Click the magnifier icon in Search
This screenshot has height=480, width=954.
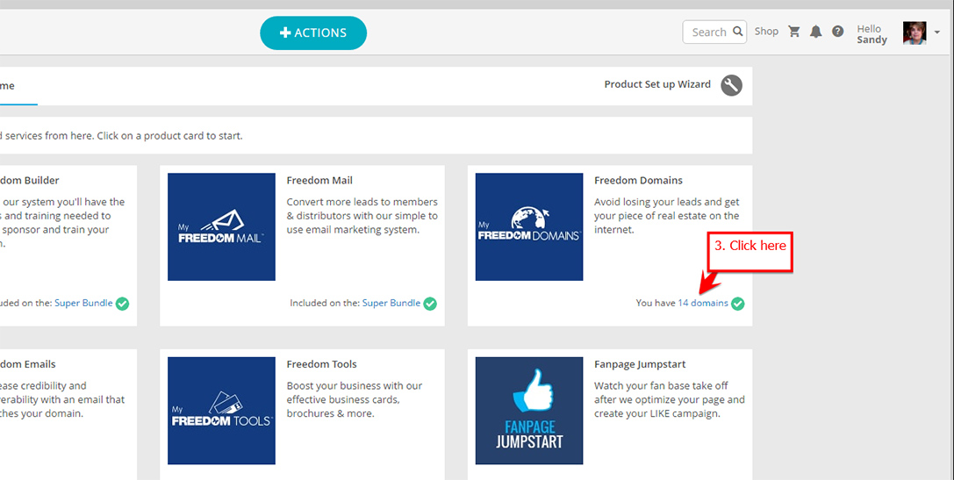[x=737, y=32]
